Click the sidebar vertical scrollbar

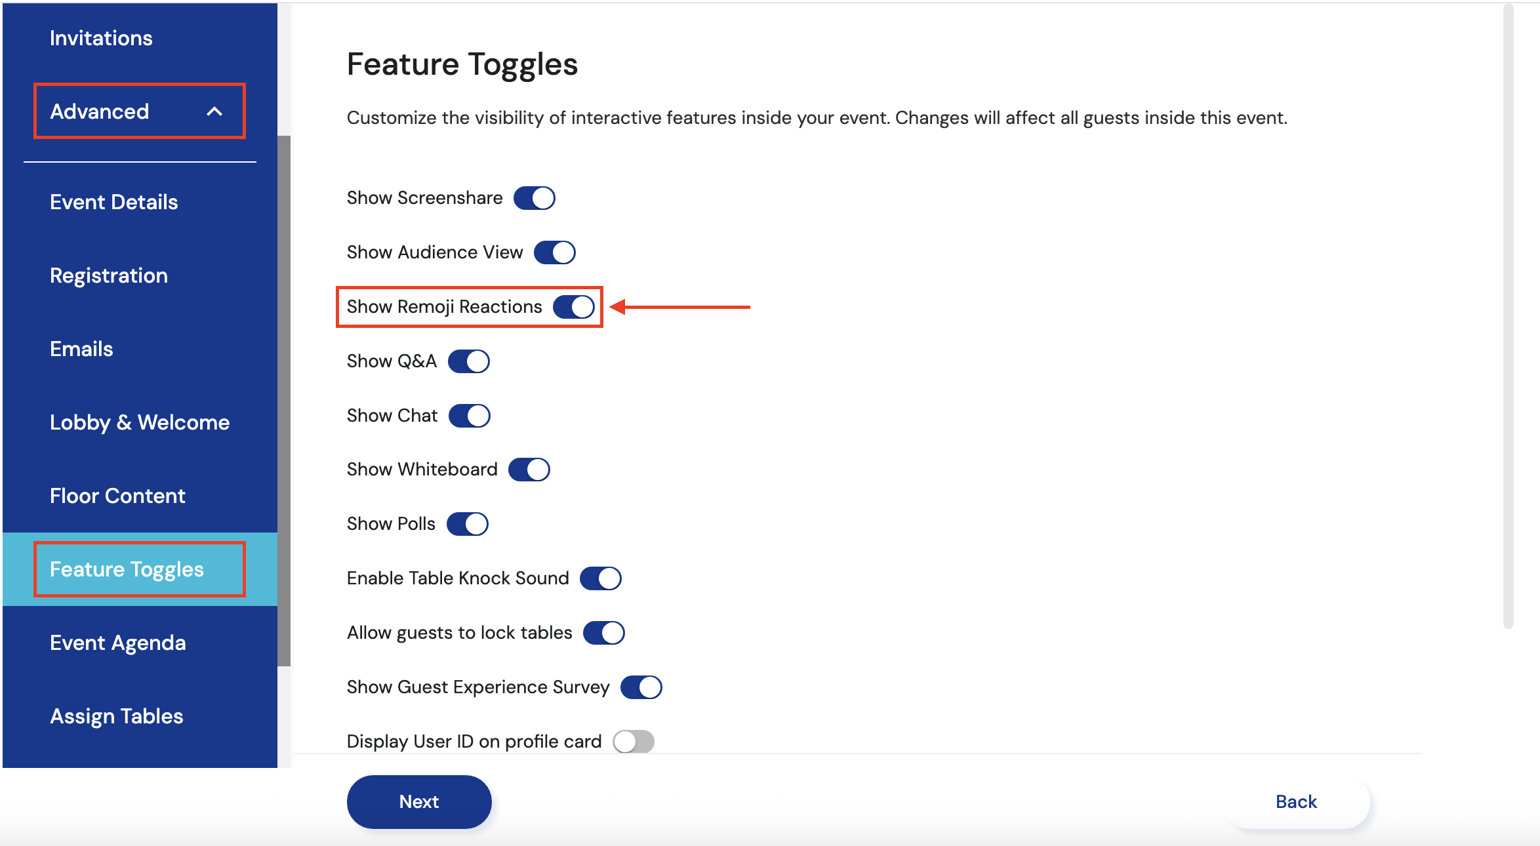(x=284, y=400)
